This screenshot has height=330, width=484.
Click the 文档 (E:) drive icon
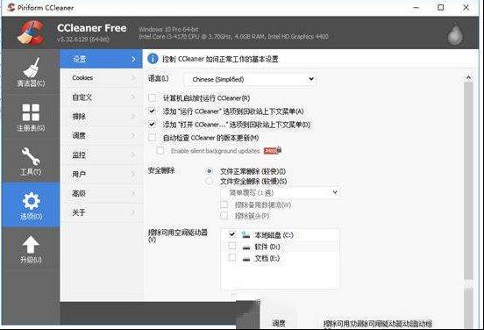246,259
